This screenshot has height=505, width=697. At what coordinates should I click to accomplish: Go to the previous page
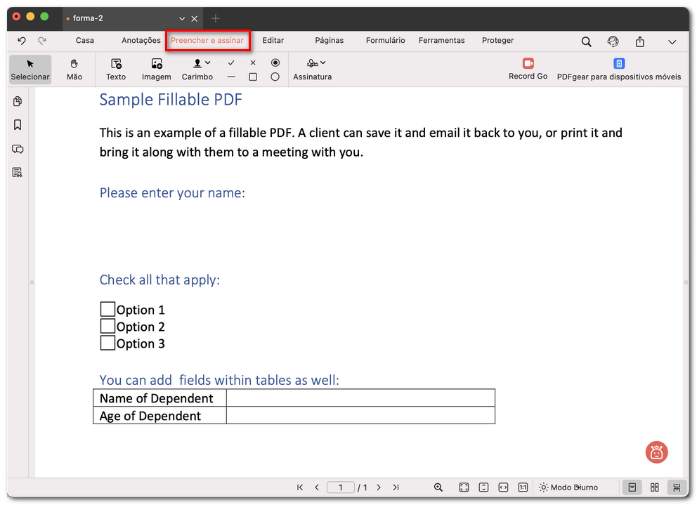pyautogui.click(x=317, y=487)
